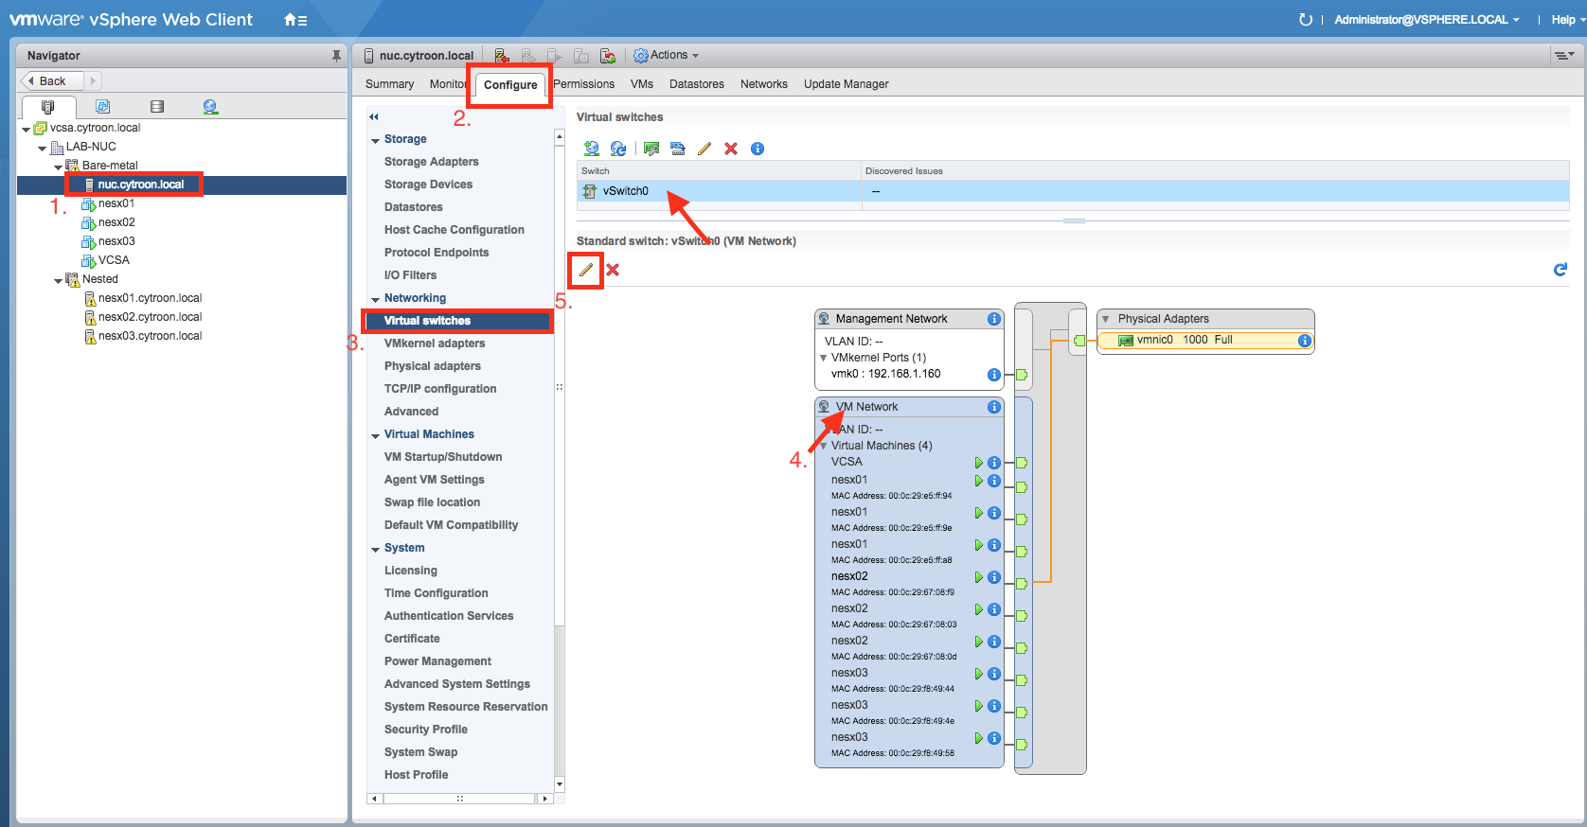1587x827 pixels.
Task: Collapse the vcsa.cytroon.local tree node
Action: pyautogui.click(x=26, y=129)
